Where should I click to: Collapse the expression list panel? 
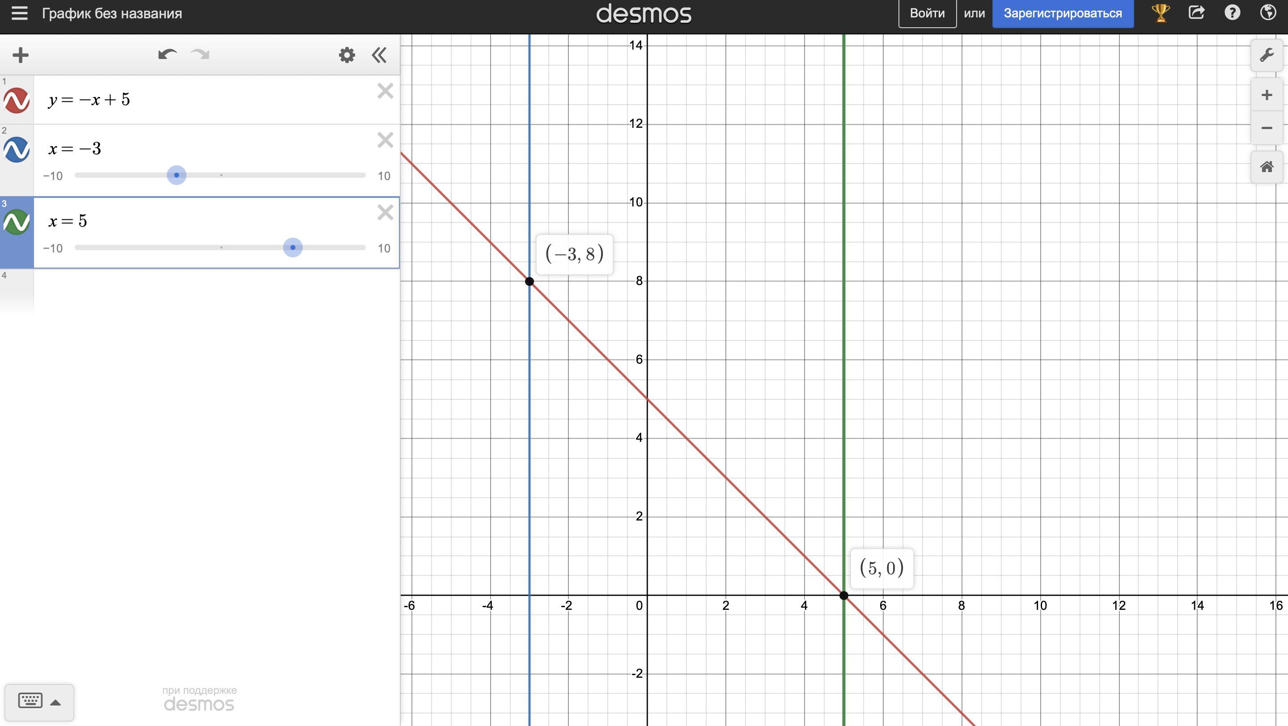tap(379, 55)
